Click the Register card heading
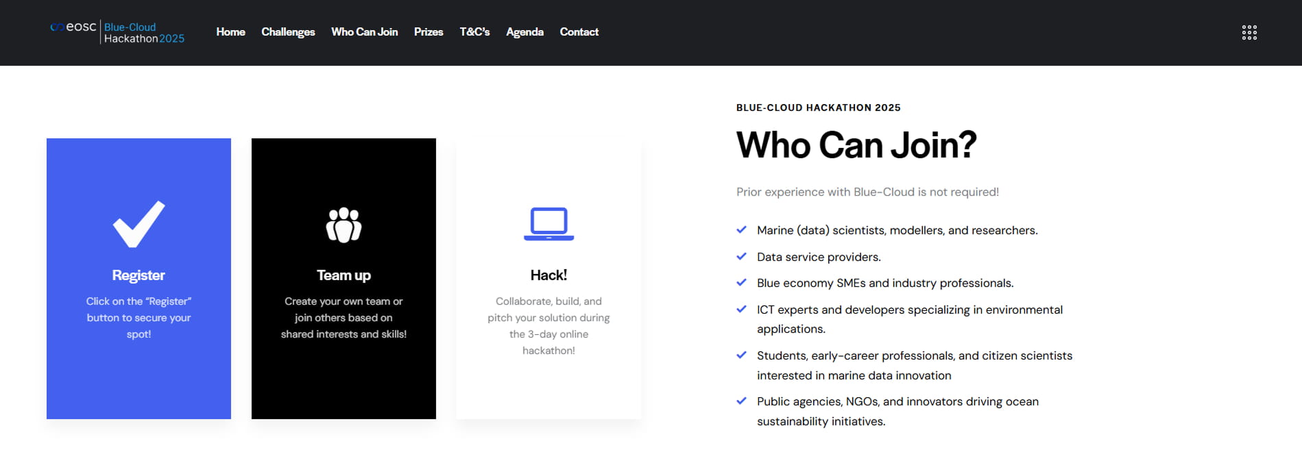This screenshot has width=1302, height=452. coord(138,275)
